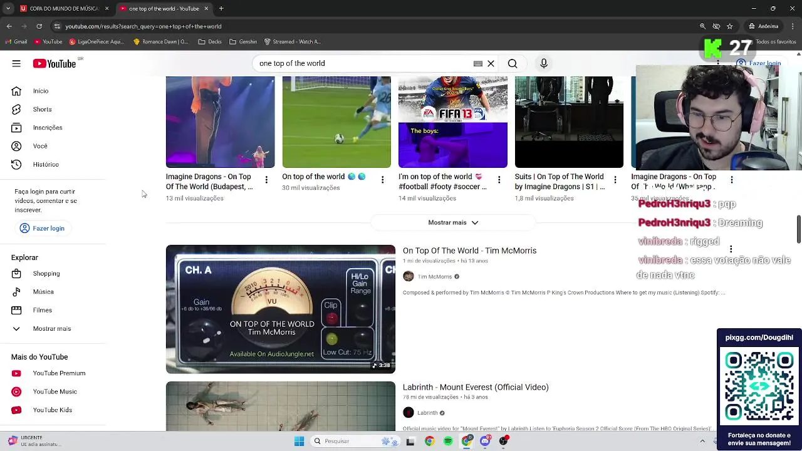Open the Windows Start menu

point(299,441)
